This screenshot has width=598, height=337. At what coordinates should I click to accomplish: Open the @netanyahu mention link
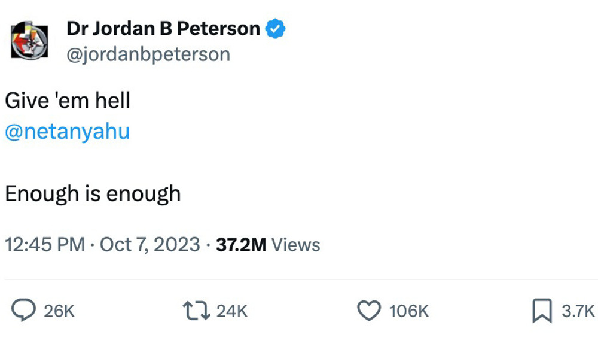[67, 131]
